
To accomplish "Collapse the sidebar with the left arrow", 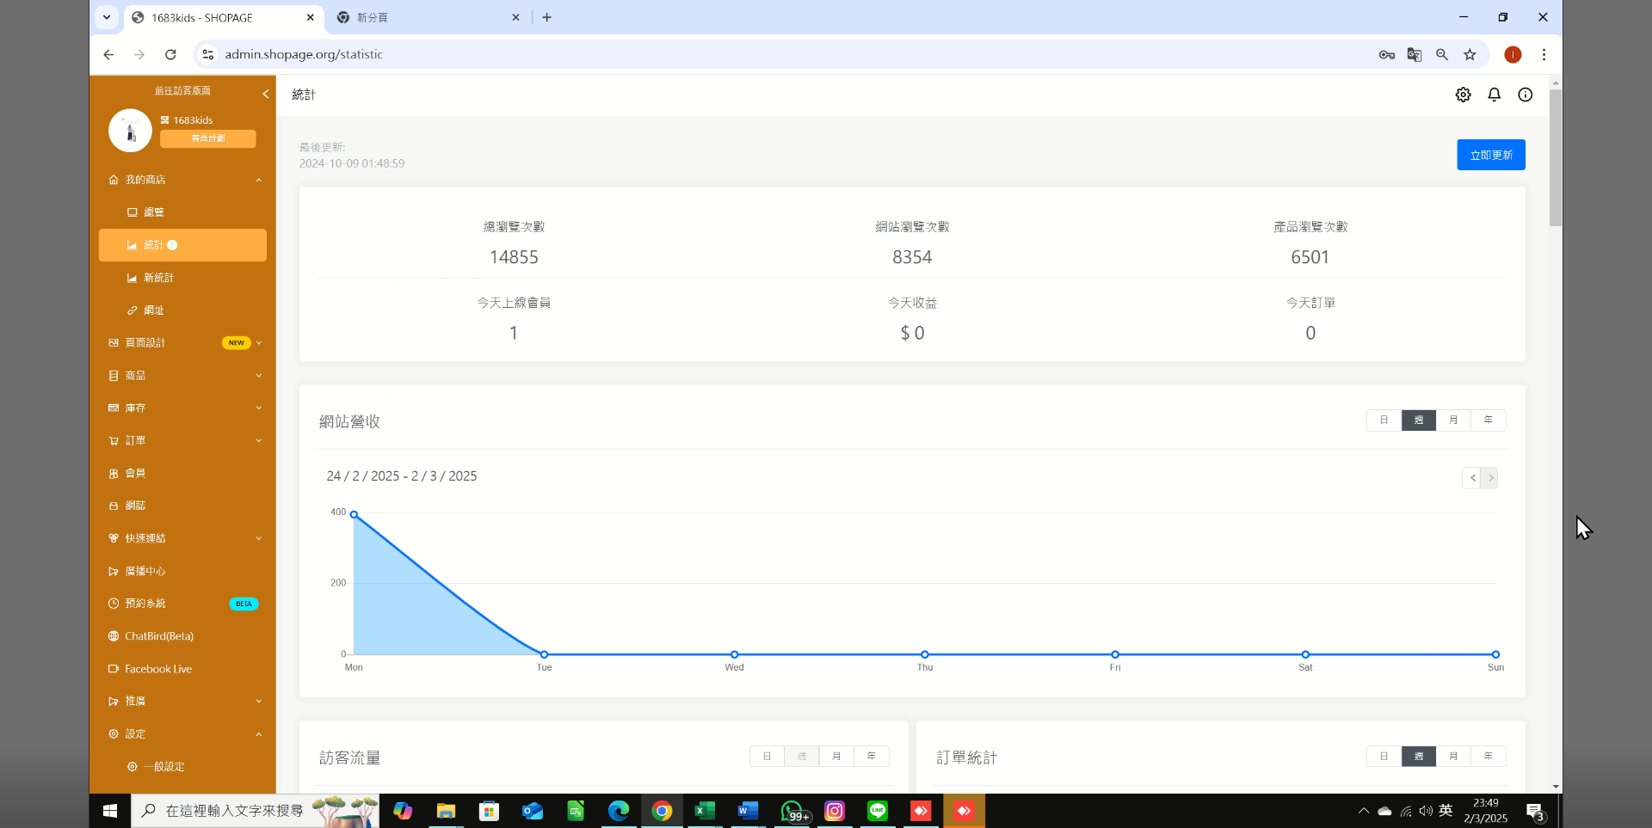I will click(x=265, y=94).
